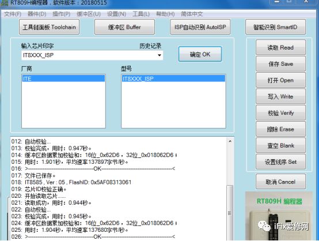Click the 输入芯片印字 label
The image size is (319, 241).
(37, 46)
